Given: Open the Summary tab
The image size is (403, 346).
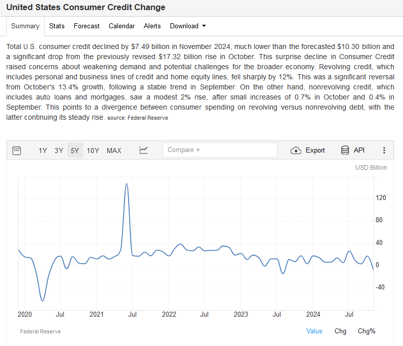Looking at the screenshot, I should (25, 26).
